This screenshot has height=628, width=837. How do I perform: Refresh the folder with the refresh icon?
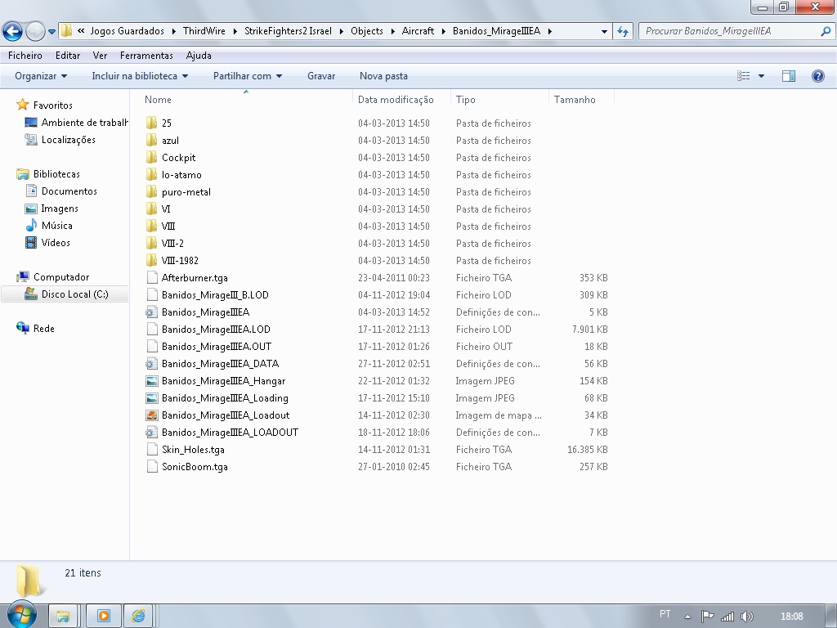[x=622, y=31]
